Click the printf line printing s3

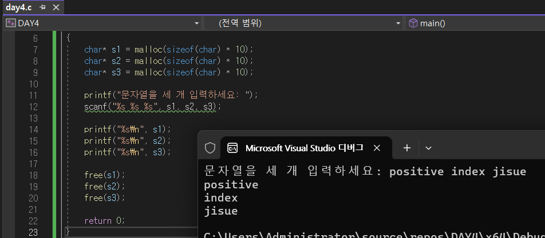tap(128, 152)
